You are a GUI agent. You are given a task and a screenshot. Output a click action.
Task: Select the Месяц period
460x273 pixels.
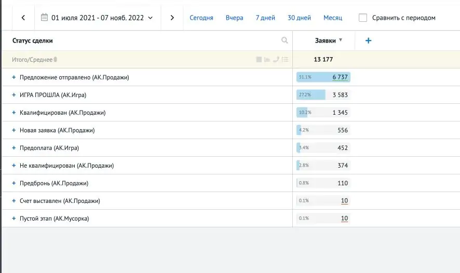(333, 18)
